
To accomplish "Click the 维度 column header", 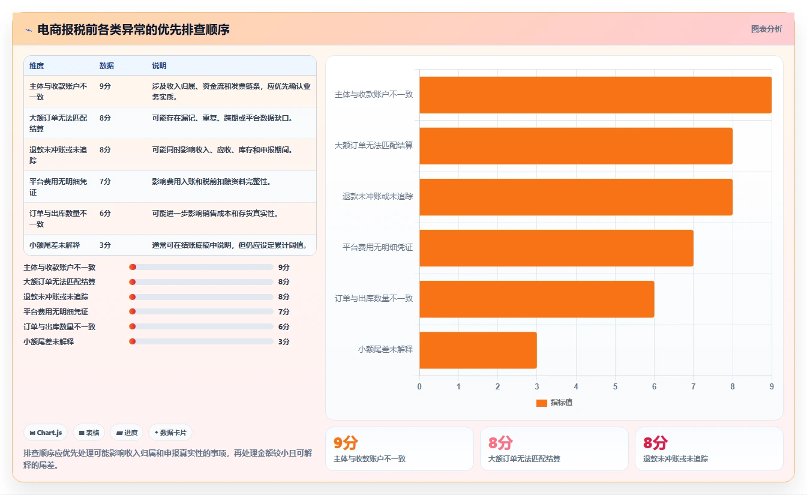I will click(x=37, y=66).
